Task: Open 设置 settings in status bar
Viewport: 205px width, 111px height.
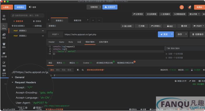Action: pyautogui.click(x=143, y=110)
